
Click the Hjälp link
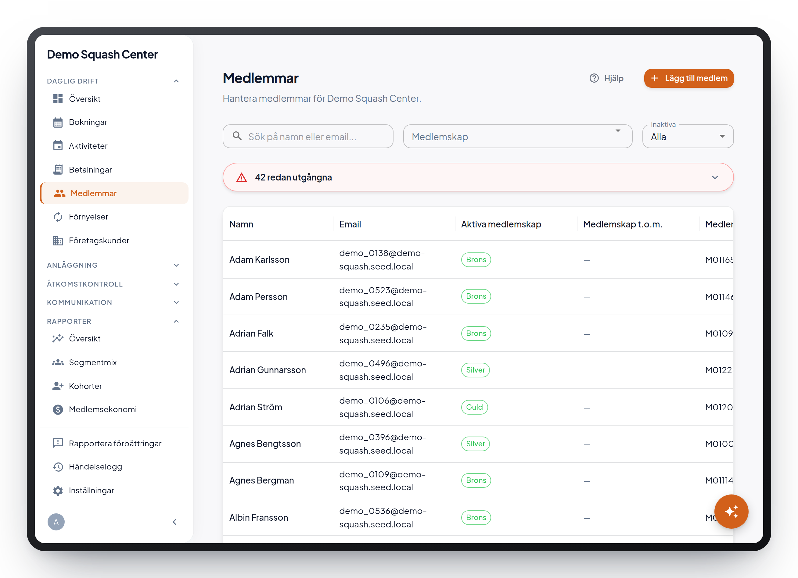point(607,78)
